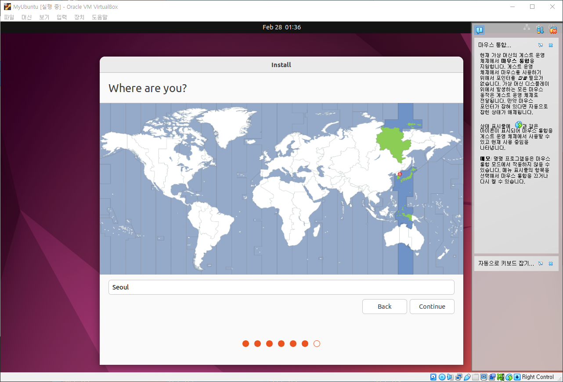
Task: Click the Right Control host key label
Action: coord(538,377)
